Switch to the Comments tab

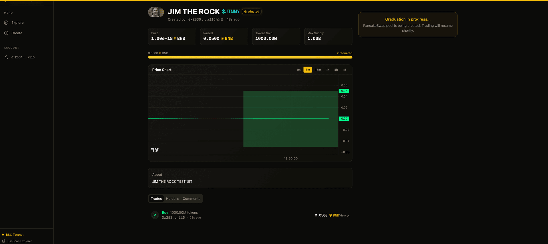[x=191, y=199]
